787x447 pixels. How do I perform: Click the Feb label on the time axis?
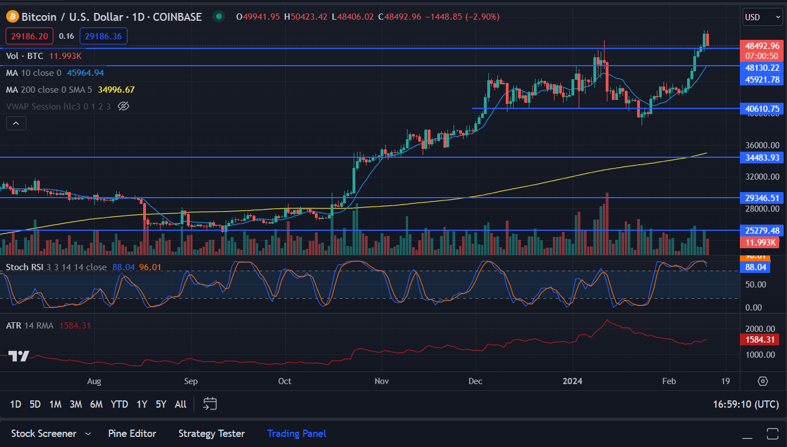[x=669, y=381]
